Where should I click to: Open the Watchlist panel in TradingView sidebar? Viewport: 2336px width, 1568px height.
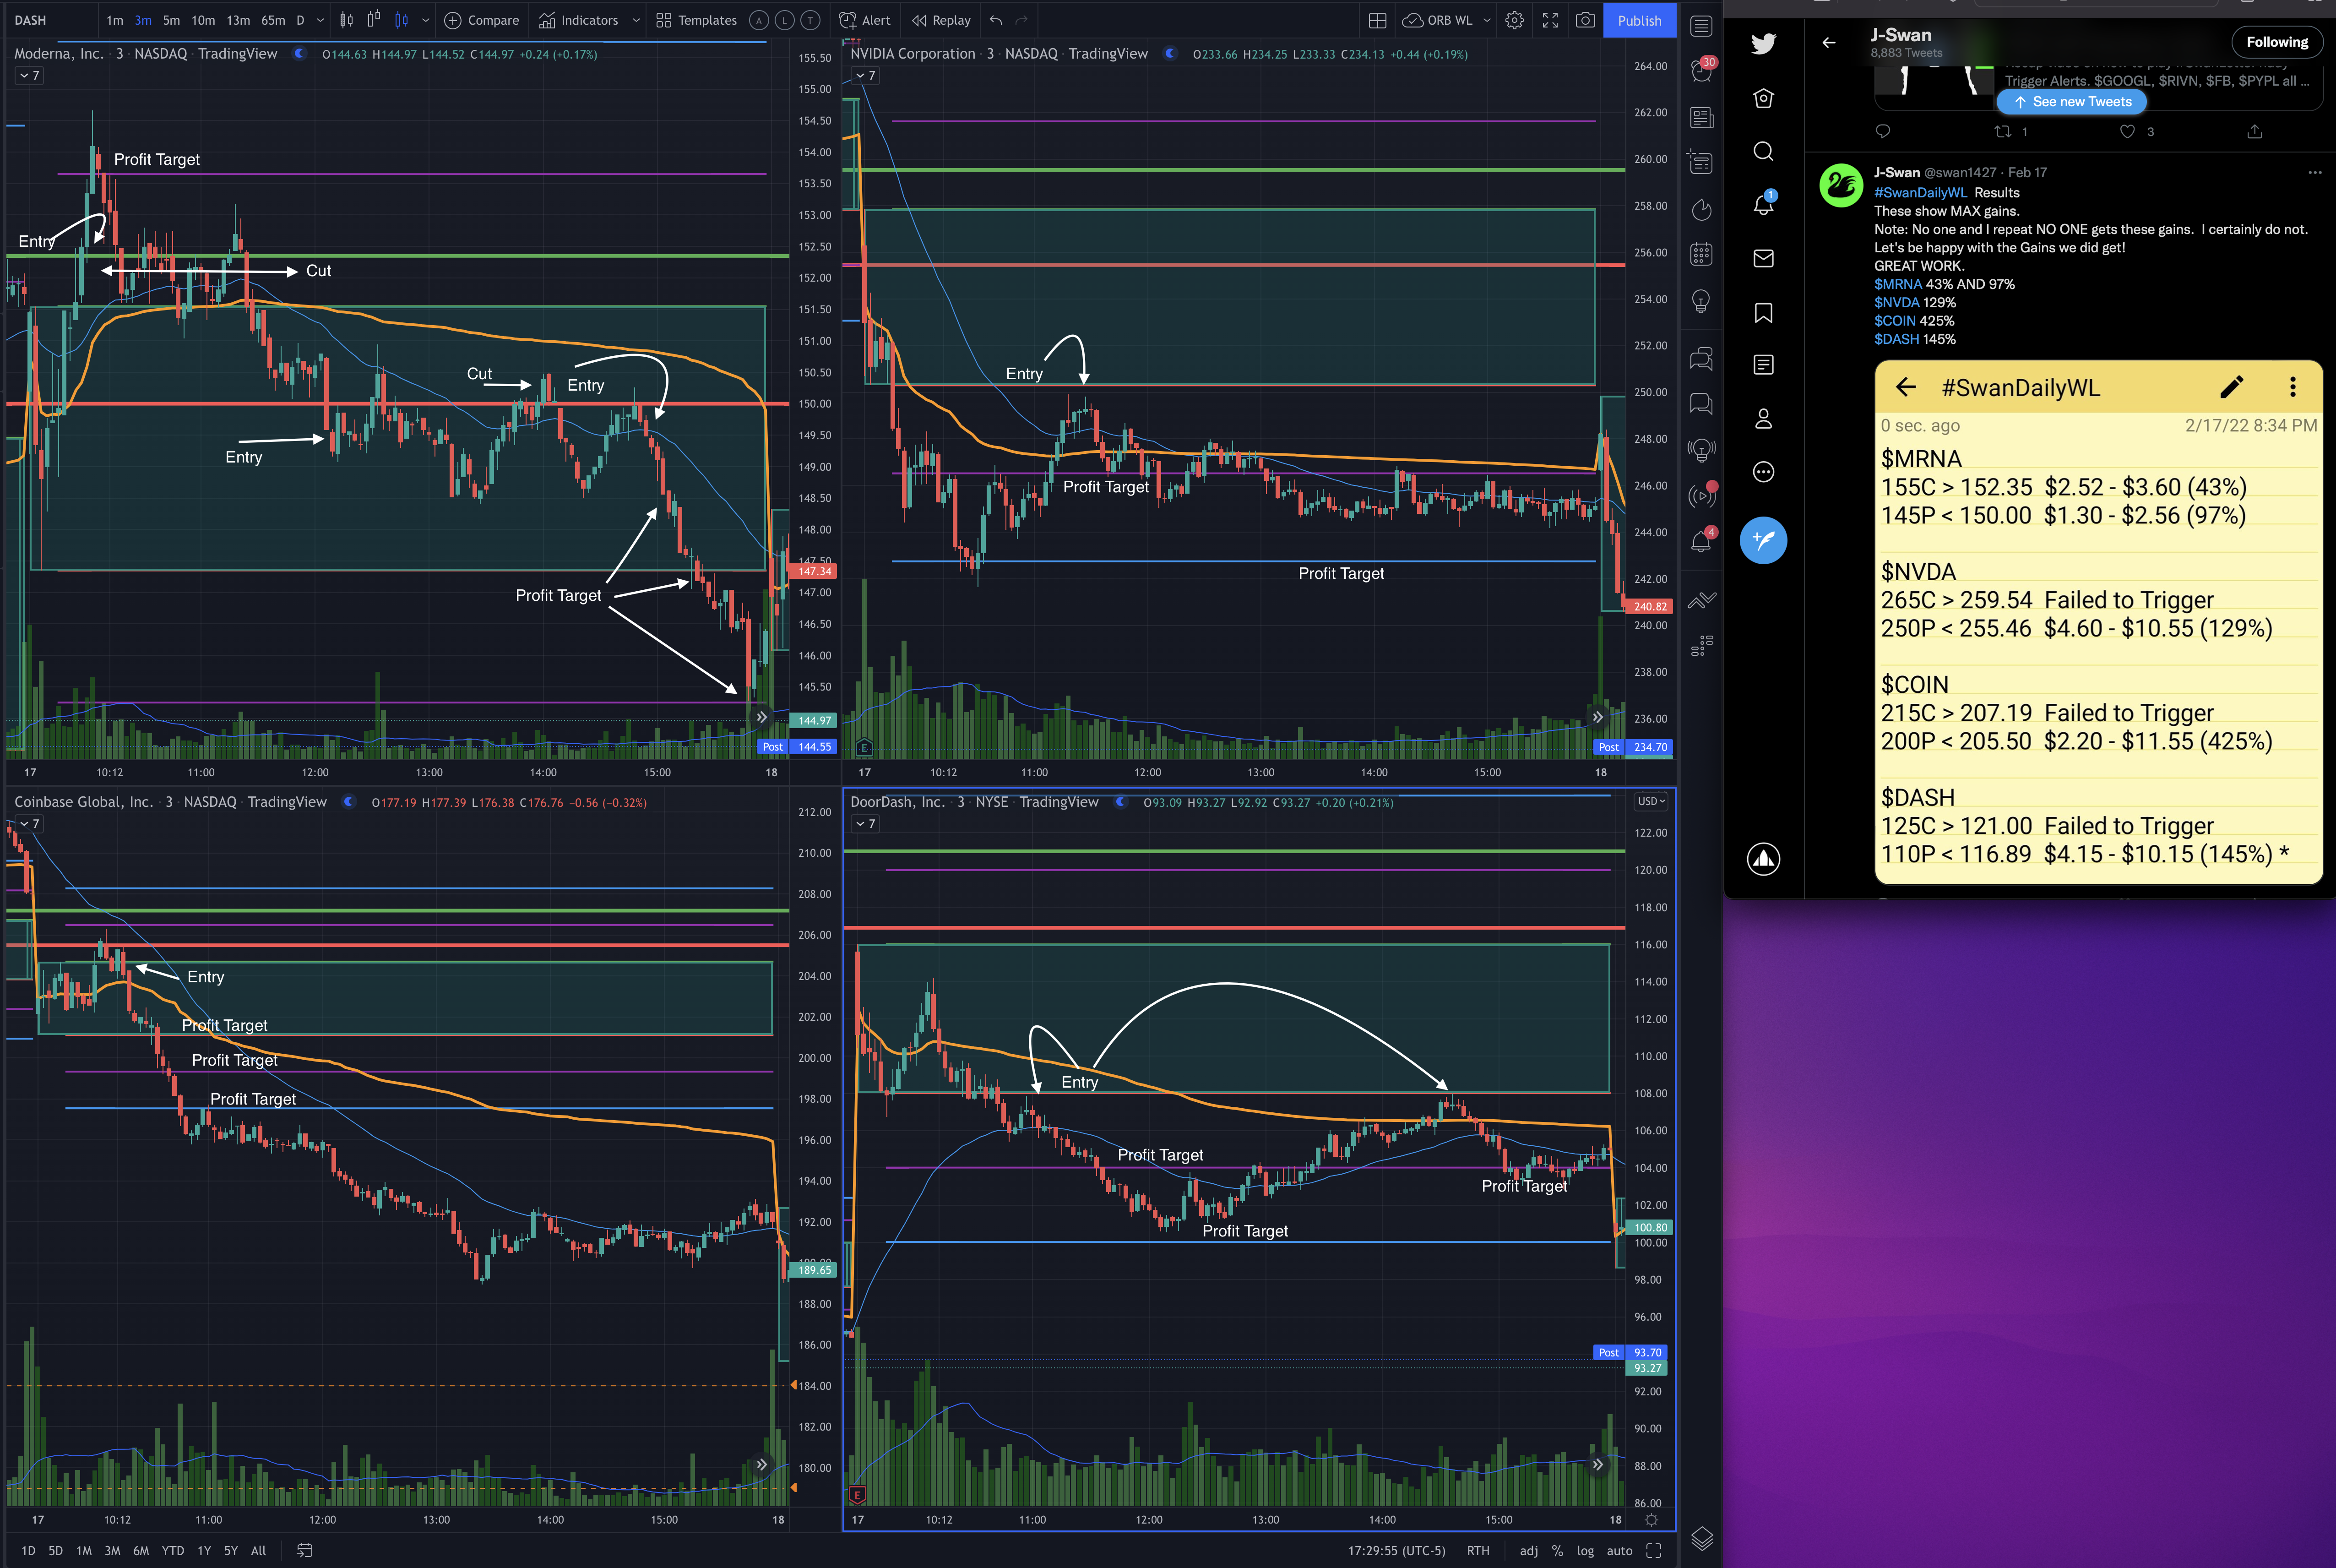1701,25
